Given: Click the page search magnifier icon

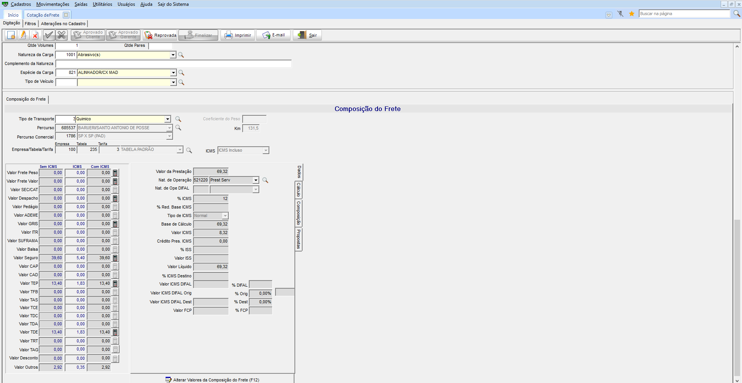Looking at the screenshot, I should pos(737,14).
